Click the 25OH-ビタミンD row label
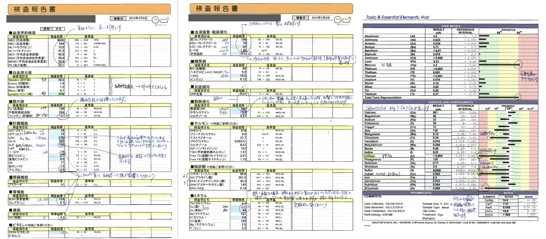The image size is (546, 239). tap(19, 232)
